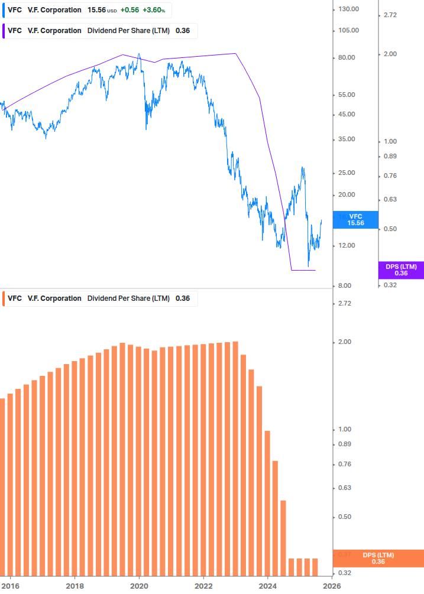The image size is (424, 594).
Task: Click the 80.00 price axis label
Action: tap(347, 57)
